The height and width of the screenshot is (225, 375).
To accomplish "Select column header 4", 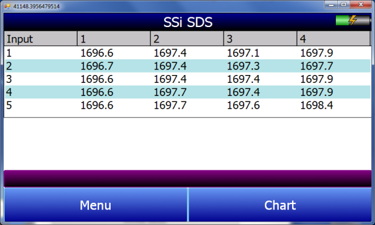I will (334, 38).
